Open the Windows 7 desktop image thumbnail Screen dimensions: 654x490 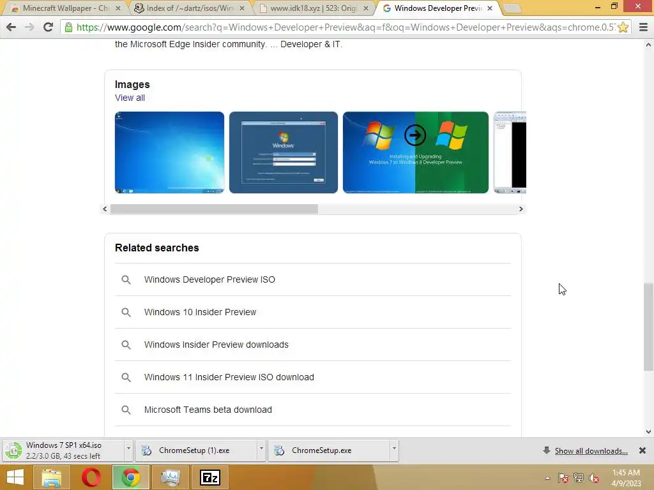pos(169,152)
